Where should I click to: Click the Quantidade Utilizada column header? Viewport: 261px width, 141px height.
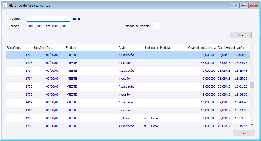(x=202, y=48)
